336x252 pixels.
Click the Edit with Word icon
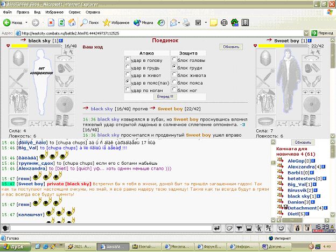pyautogui.click(x=198, y=23)
